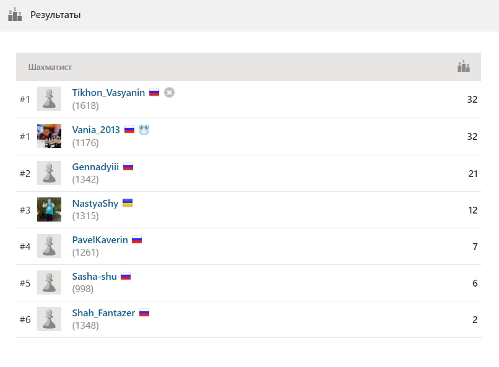This screenshot has width=499, height=367.
Task: Click NastyaShy's photo avatar thumbnail
Action: 49,209
